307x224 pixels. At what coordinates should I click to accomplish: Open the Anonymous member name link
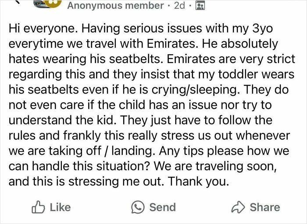(115, 6)
